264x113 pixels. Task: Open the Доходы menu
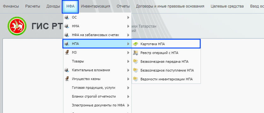pos(53,6)
